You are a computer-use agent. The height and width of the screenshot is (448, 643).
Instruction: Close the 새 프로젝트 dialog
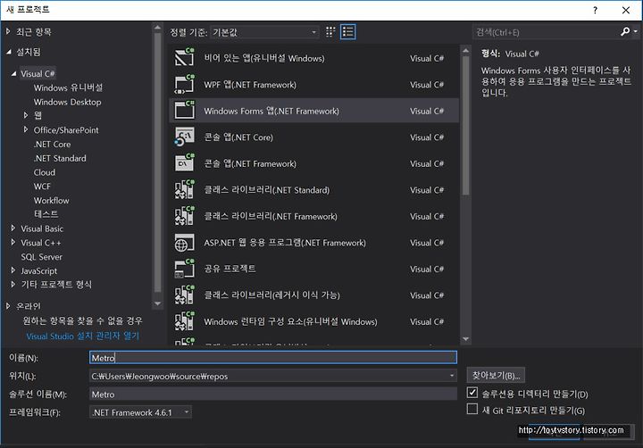click(626, 10)
